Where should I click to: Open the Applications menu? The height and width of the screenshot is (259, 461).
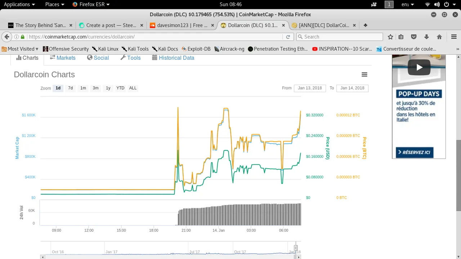point(19,4)
